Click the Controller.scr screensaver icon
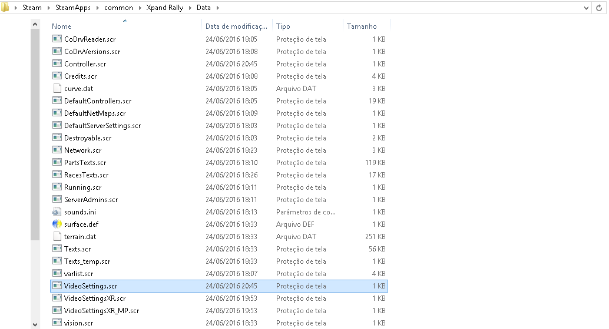The height and width of the screenshot is (329, 609). [x=57, y=63]
